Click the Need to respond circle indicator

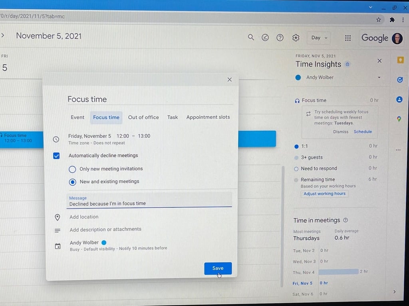click(296, 169)
